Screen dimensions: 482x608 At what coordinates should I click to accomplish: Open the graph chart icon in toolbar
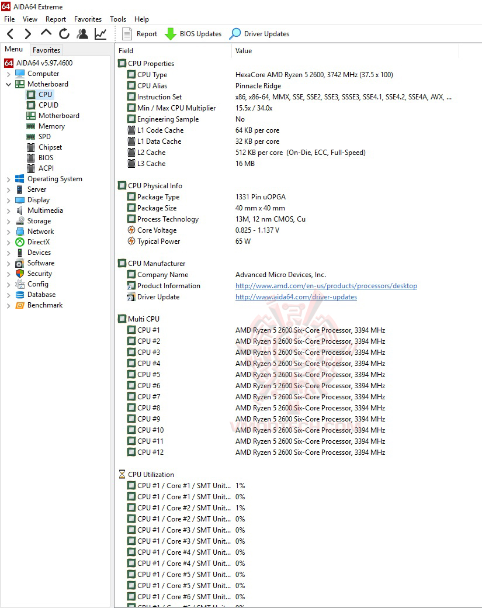point(100,34)
